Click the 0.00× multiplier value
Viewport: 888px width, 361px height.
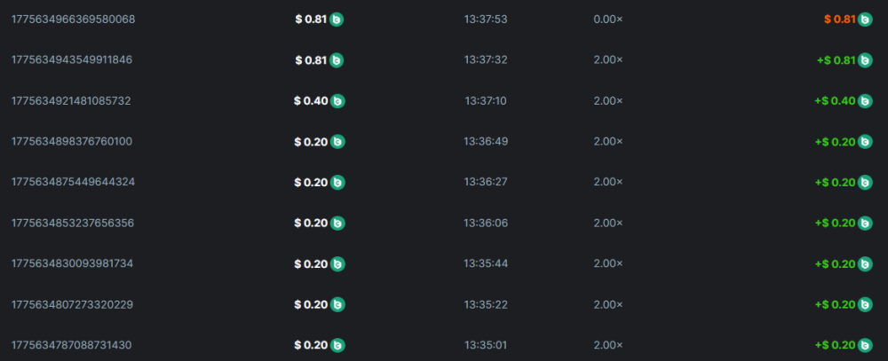(608, 20)
